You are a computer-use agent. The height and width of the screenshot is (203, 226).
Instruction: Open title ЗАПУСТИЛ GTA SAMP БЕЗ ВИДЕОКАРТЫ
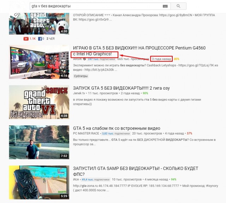[136, 171]
